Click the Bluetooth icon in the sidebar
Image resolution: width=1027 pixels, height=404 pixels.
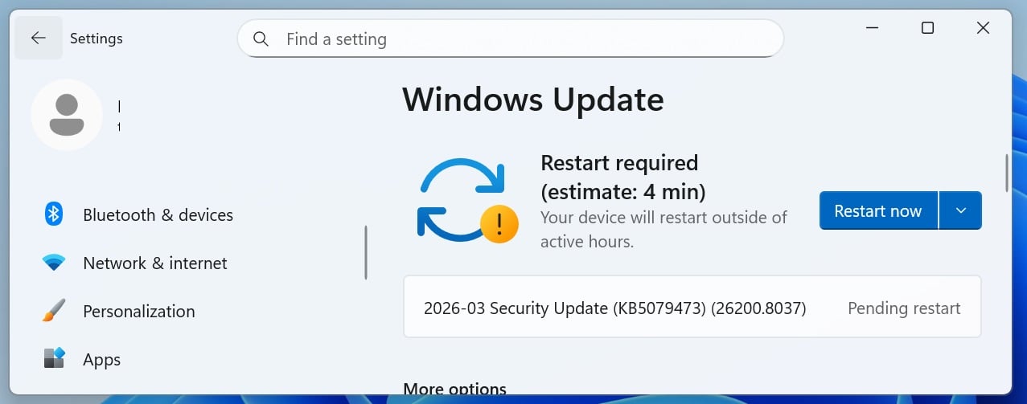(53, 214)
